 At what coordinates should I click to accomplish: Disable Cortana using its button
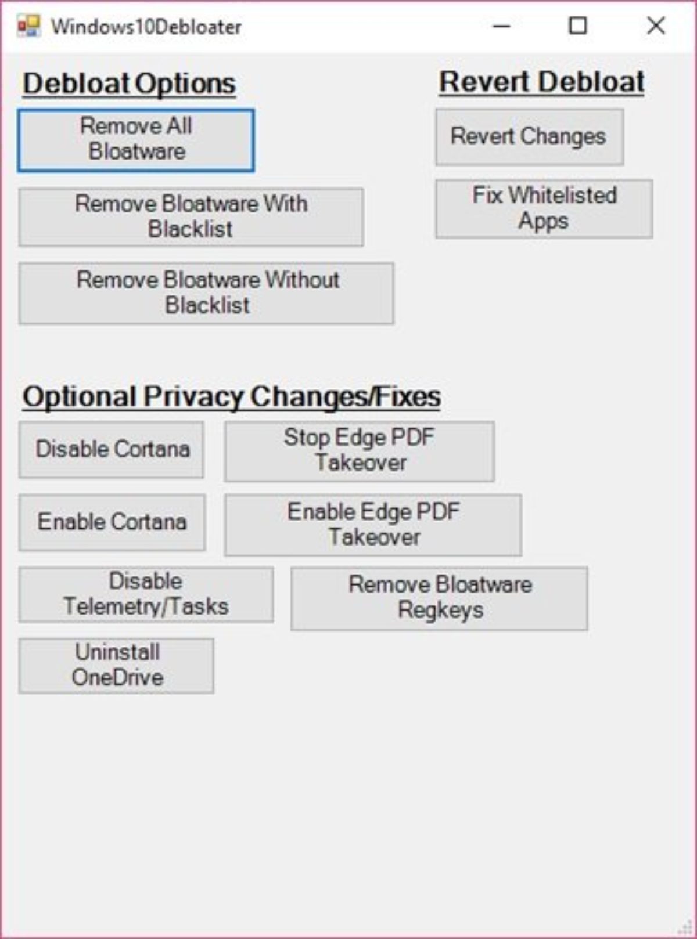[x=112, y=450]
